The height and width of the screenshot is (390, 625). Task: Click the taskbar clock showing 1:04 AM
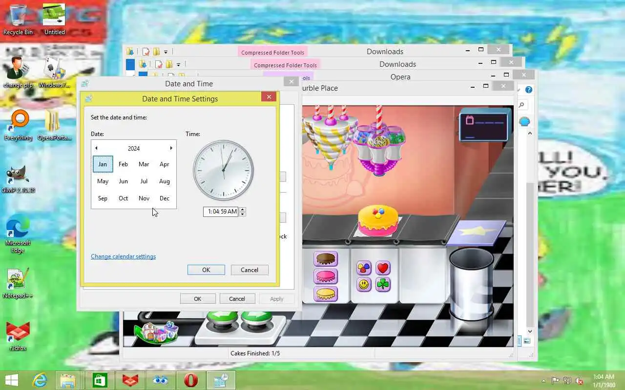[604, 381]
